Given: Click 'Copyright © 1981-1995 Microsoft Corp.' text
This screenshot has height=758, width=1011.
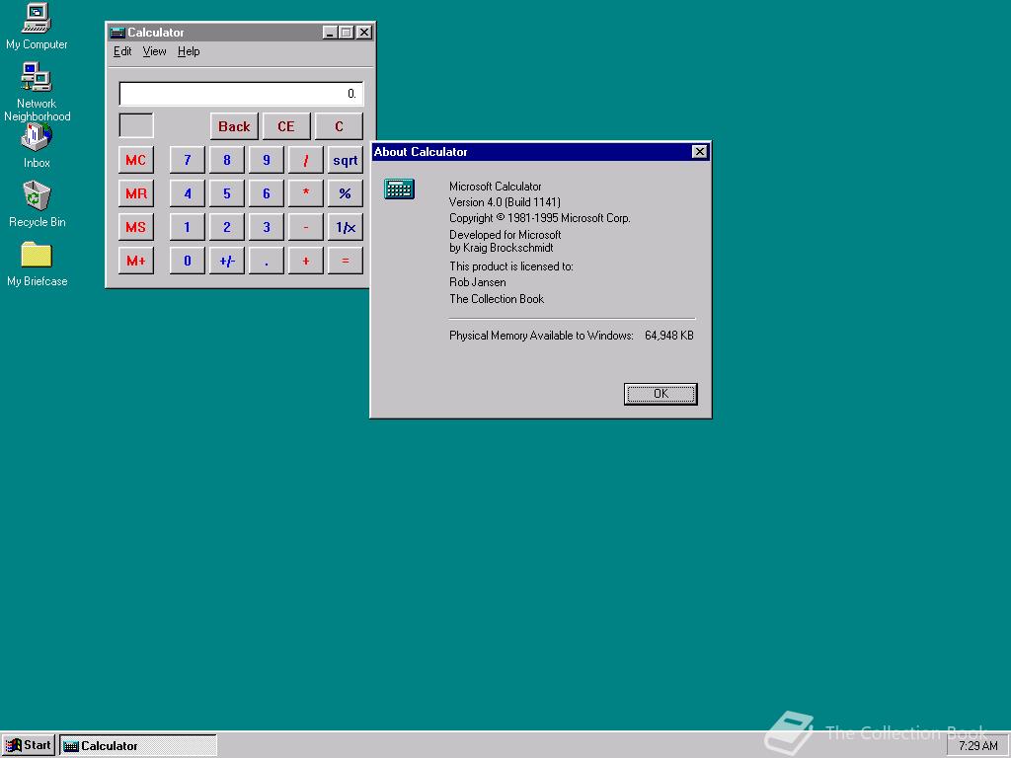Looking at the screenshot, I should 540,218.
